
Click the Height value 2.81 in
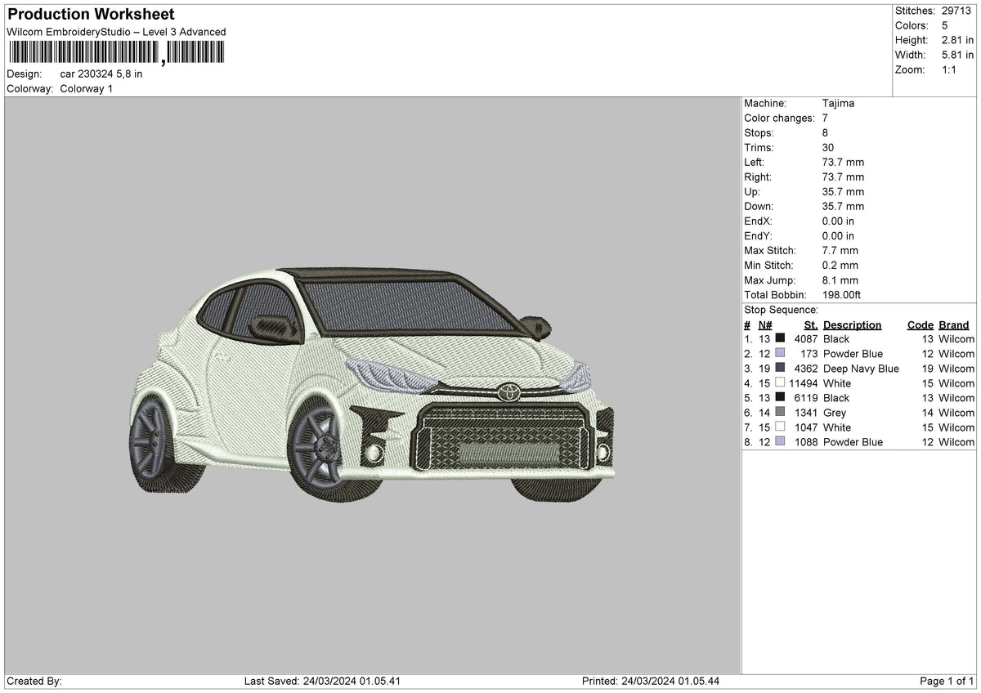(958, 40)
